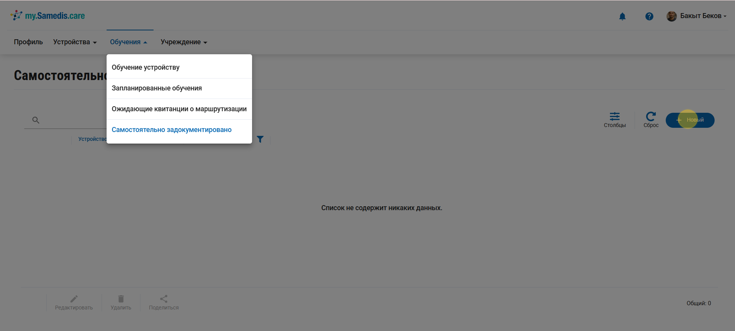735x331 pixels.
Task: Expand the Учреждение dropdown menu
Action: point(184,42)
